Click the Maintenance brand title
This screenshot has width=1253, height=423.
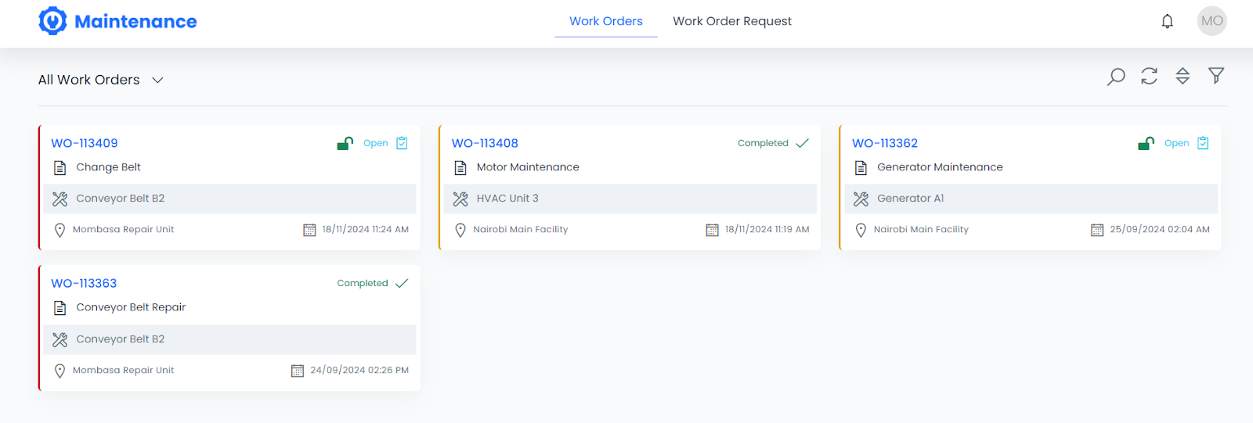135,21
